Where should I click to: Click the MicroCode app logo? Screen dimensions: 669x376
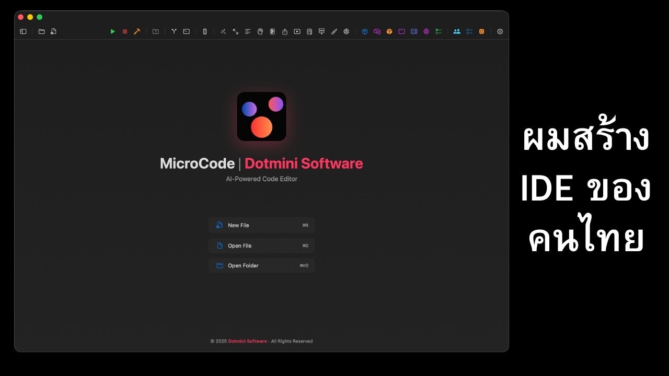point(261,116)
